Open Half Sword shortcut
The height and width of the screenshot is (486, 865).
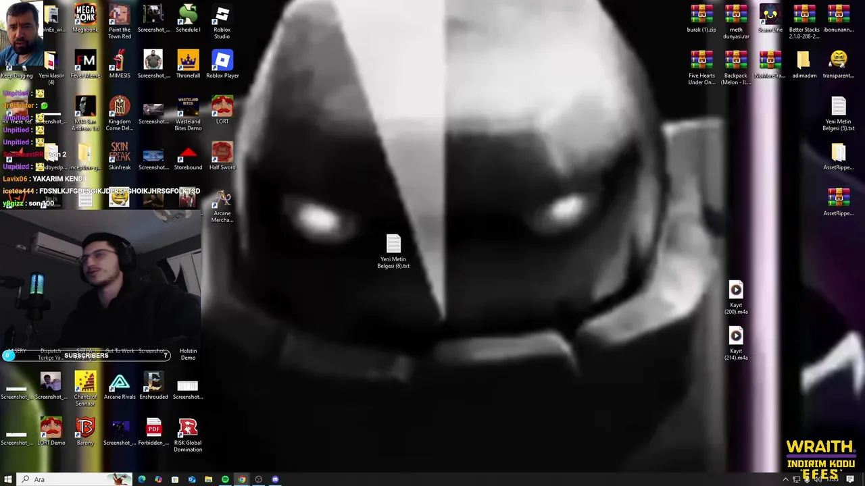(x=222, y=156)
